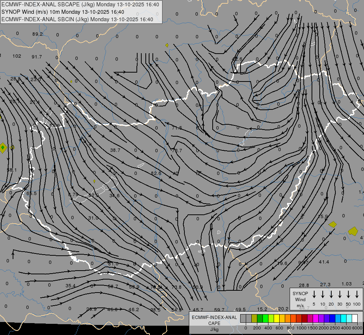
Task: Select the olive diamond marker with green center
Action: tap(3, 148)
